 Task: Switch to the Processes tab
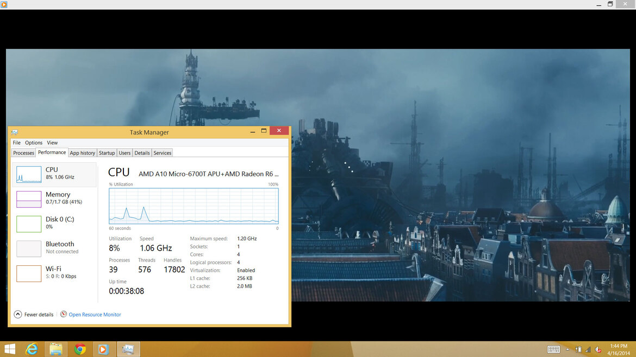tap(23, 153)
